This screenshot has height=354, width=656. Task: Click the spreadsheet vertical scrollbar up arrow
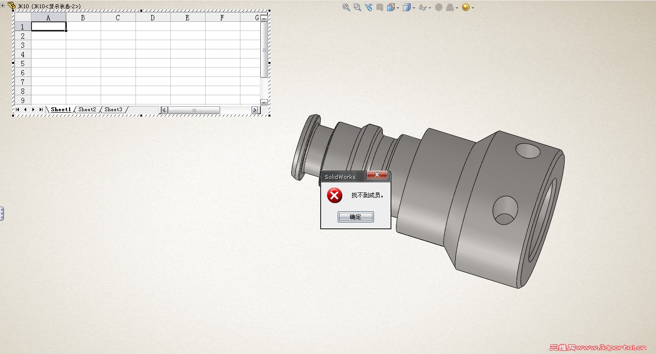[x=264, y=18]
